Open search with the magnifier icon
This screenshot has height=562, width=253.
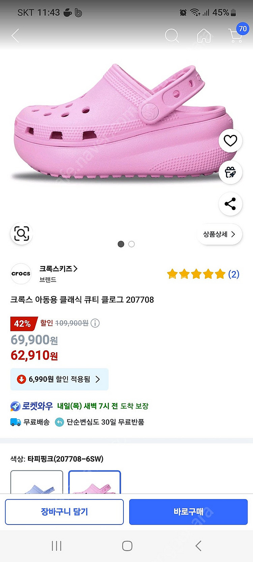click(172, 35)
